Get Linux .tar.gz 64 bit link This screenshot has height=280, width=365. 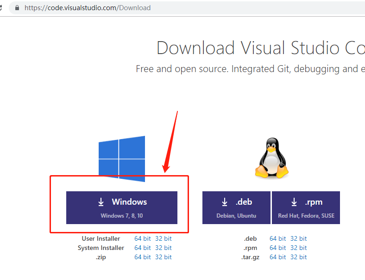[x=278, y=257]
